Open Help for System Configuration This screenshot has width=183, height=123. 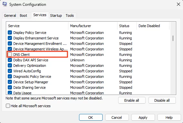pyautogui.click(x=169, y=118)
